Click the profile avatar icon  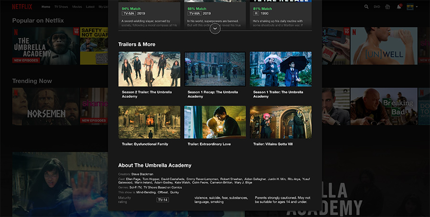click(410, 7)
